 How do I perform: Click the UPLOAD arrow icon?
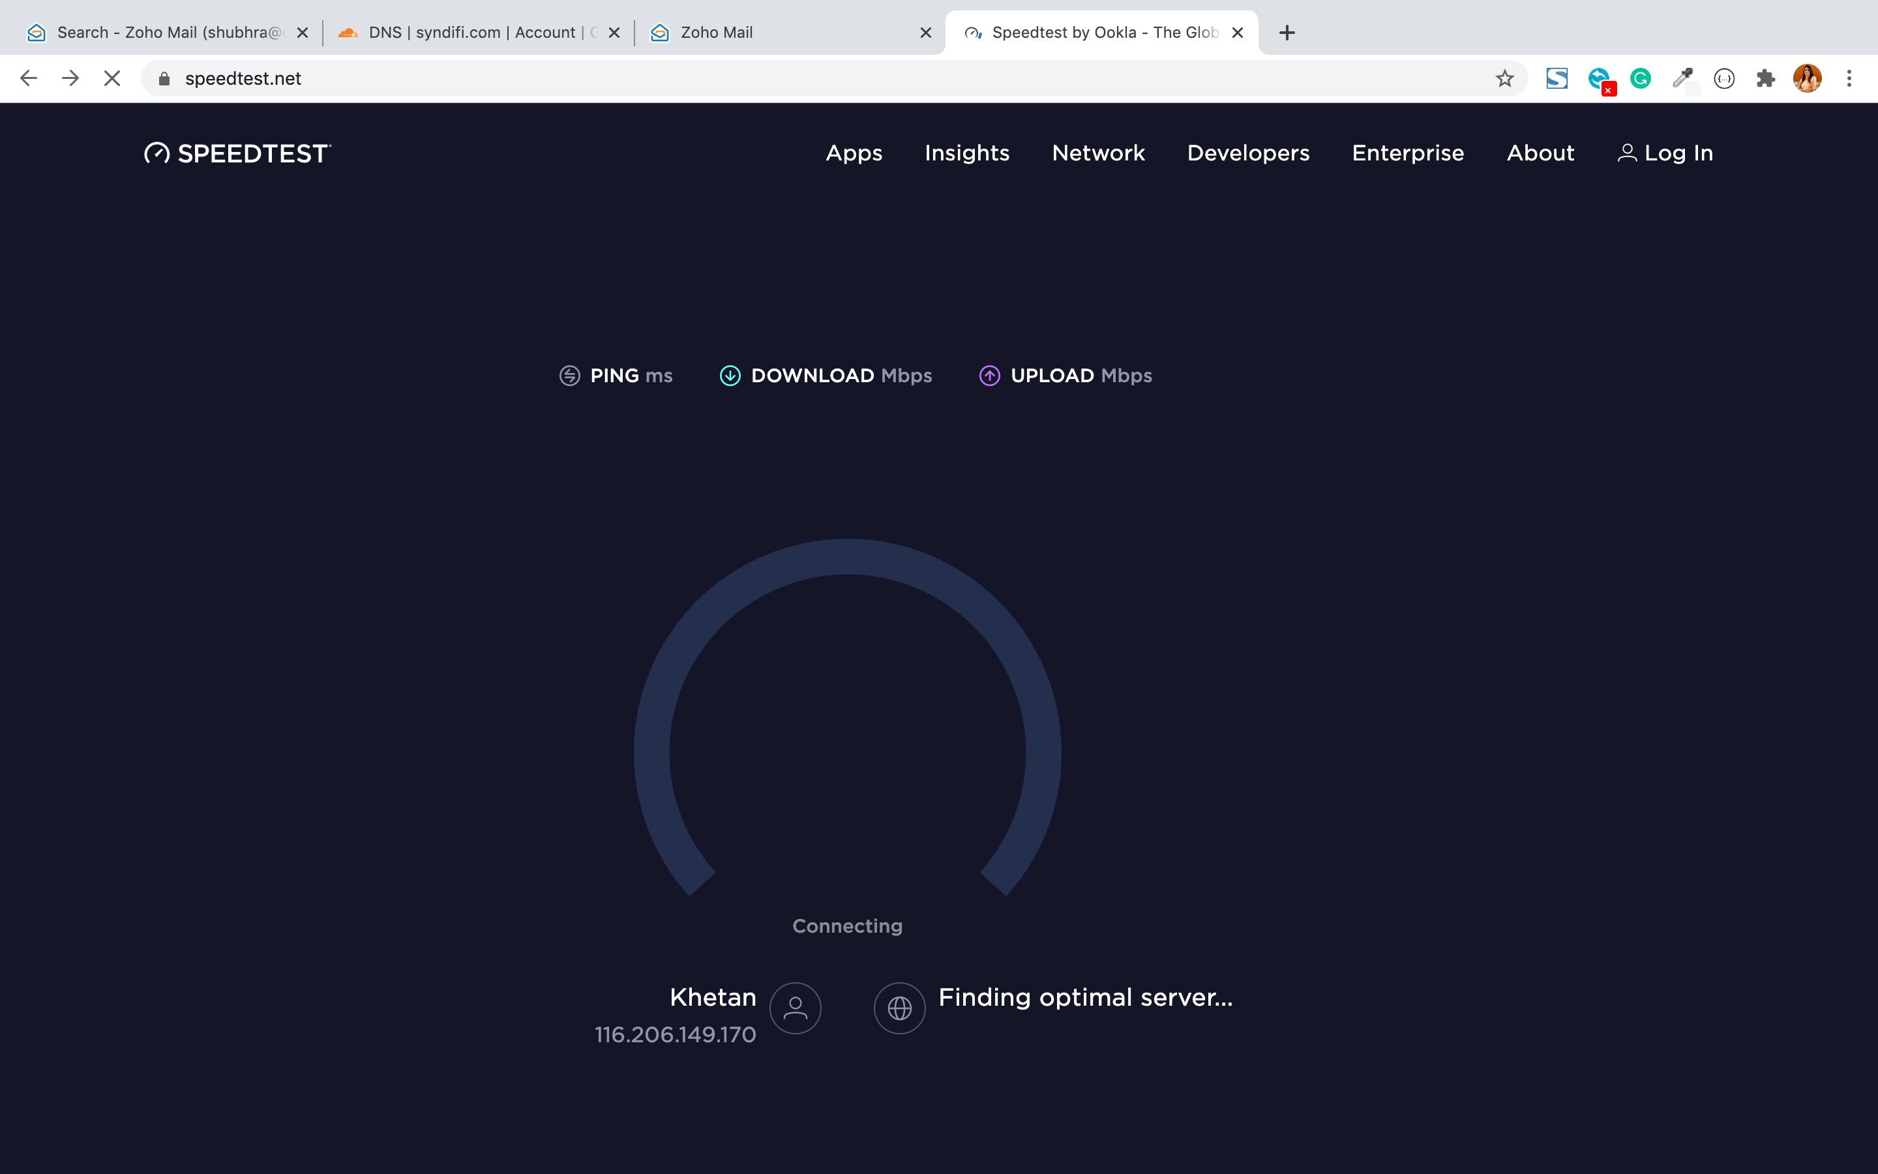[x=989, y=376]
